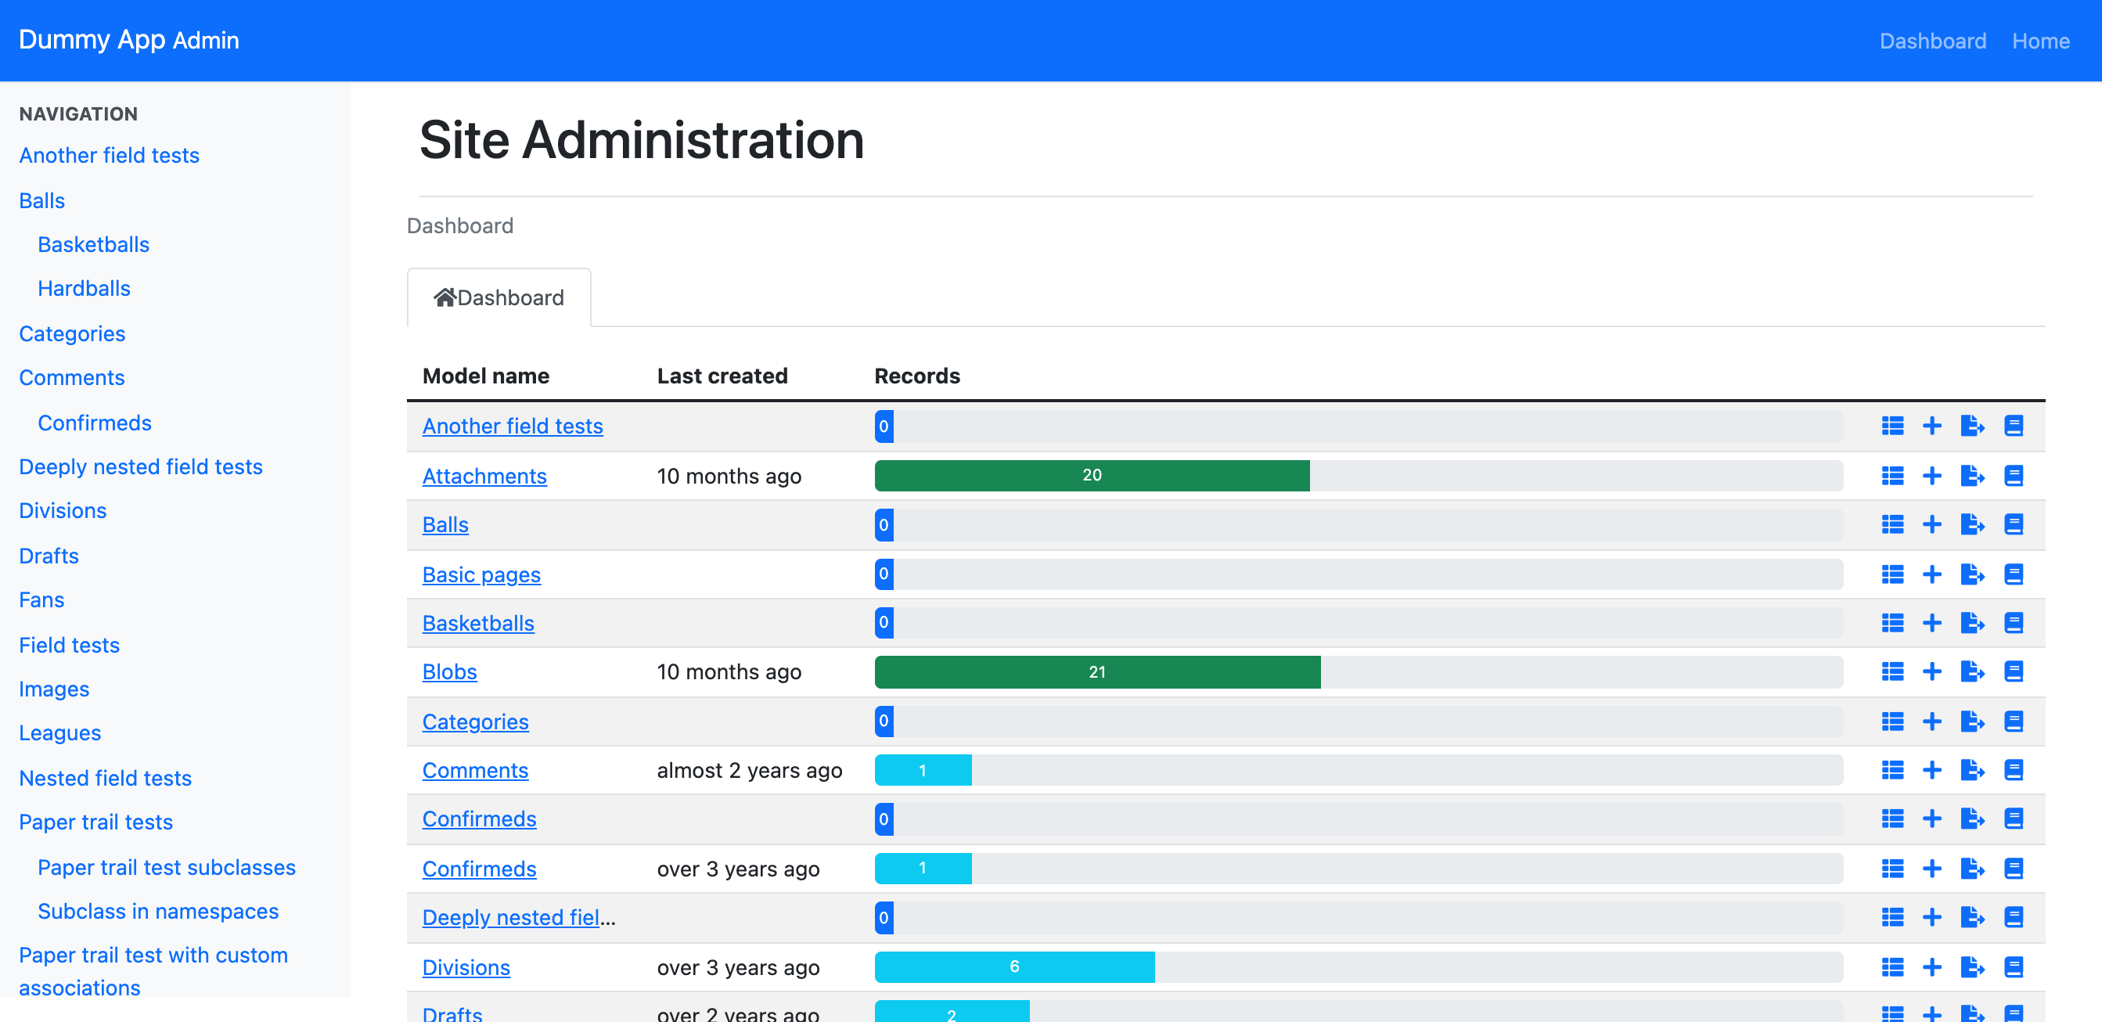
Task: Click the home icon in Dashboard tab
Action: click(444, 297)
